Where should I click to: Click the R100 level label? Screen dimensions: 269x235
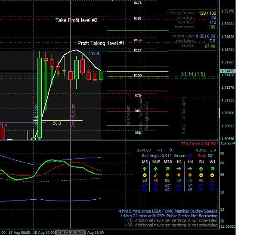tap(138, 75)
